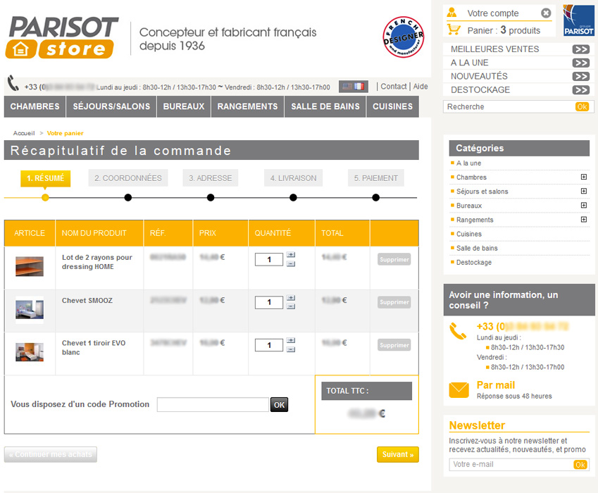Remove Lot de 2 rayons with Supprimer
Viewport: 598px width, 493px height.
click(394, 259)
